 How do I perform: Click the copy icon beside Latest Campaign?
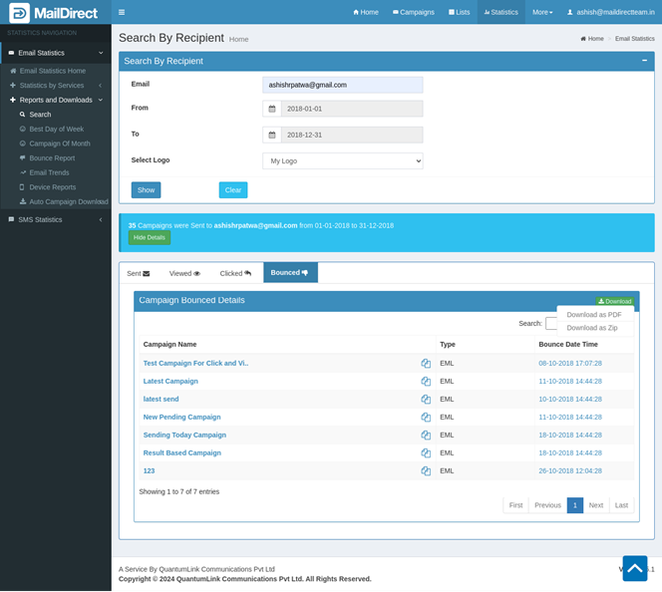click(x=426, y=382)
